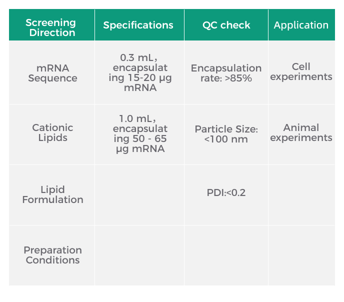Select empty Application cell beside Lipid Formulation
344x302 pixels.
[301, 195]
